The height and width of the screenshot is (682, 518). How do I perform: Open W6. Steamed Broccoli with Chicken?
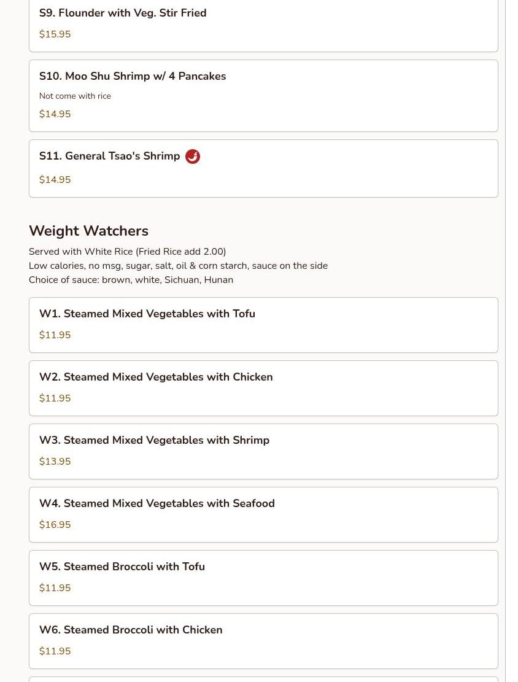[x=131, y=630]
